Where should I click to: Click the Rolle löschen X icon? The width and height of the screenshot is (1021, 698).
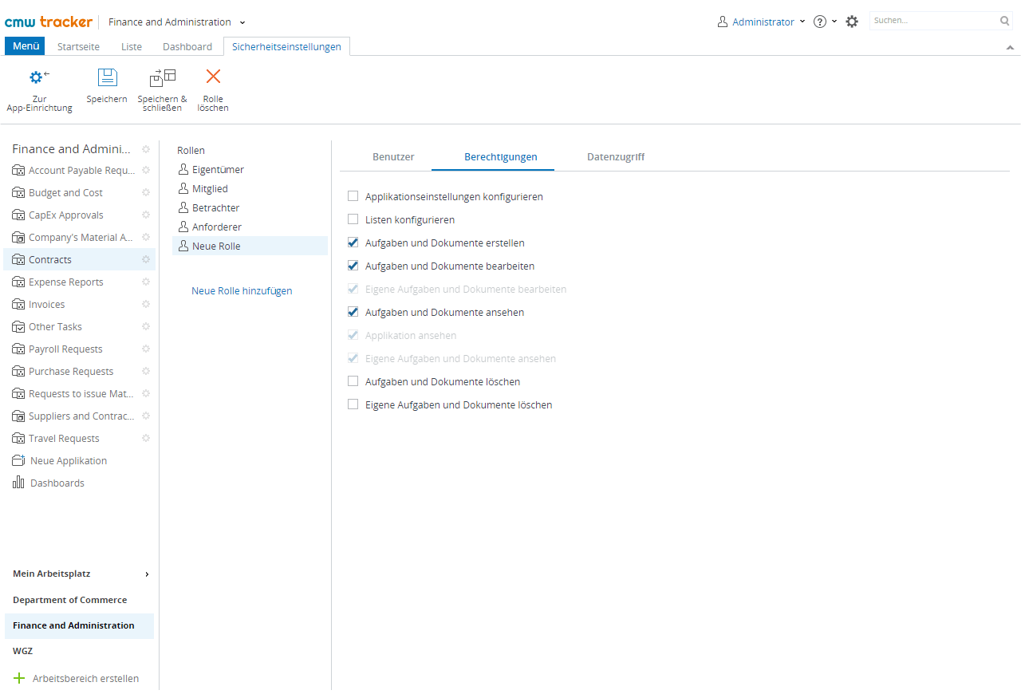point(213,77)
